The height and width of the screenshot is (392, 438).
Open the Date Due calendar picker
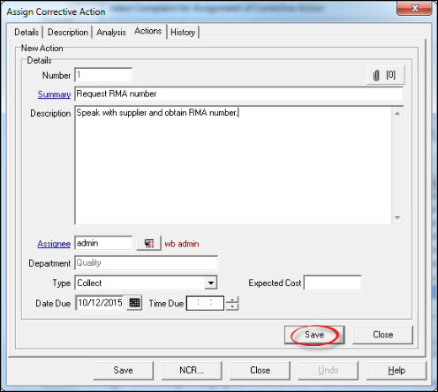pos(134,303)
